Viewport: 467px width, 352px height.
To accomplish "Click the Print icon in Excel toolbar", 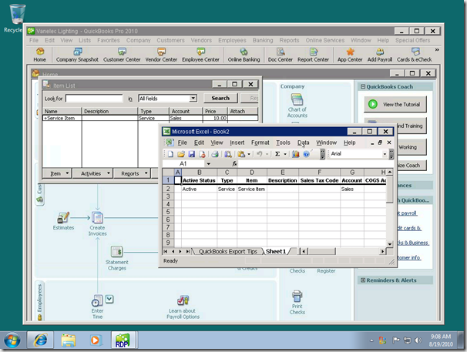I will [x=215, y=154].
